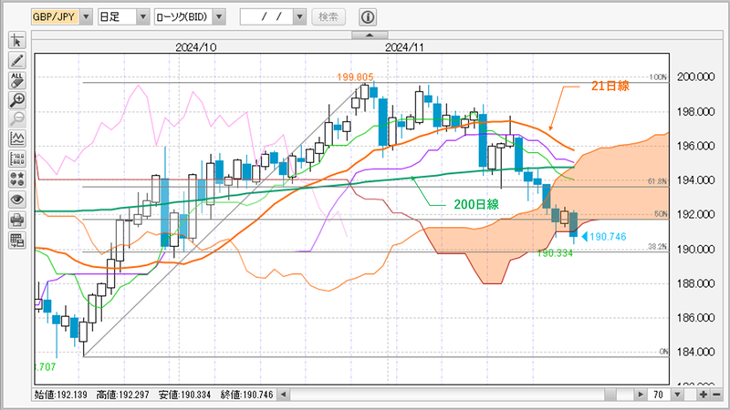The width and height of the screenshot is (730, 410).
Task: Click the 38.2% Fibonacci level label
Action: point(657,246)
